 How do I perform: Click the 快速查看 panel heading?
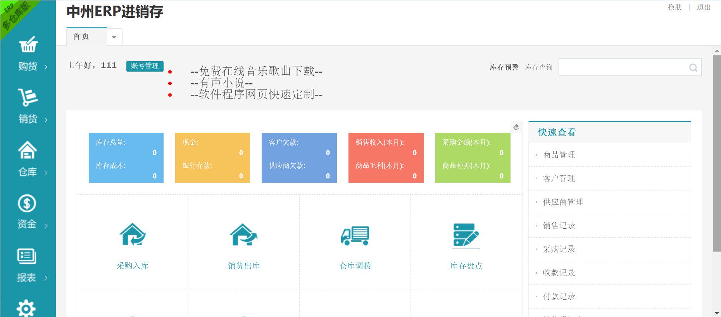point(557,132)
